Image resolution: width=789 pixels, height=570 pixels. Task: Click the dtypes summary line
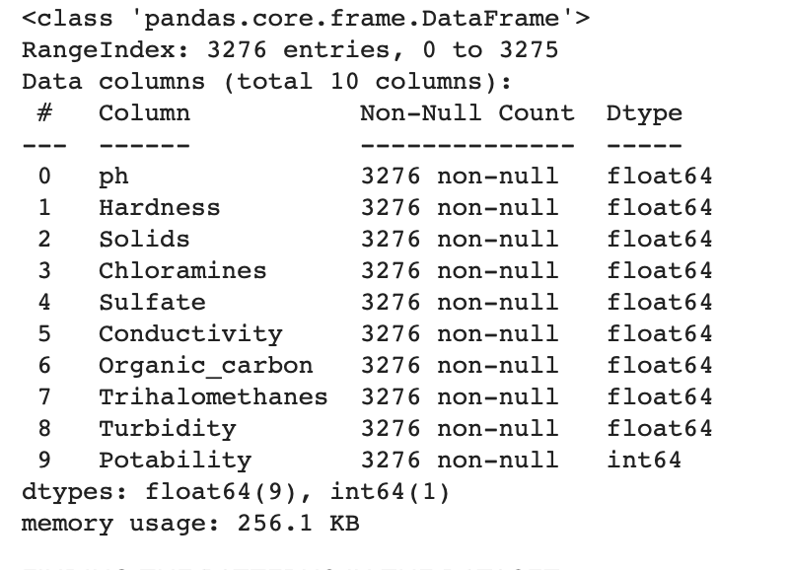[236, 491]
